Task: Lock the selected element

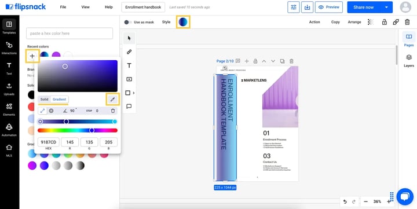Action: tap(385, 22)
